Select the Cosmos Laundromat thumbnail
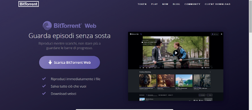Viewport: 252px width, 110px height. (x=148, y=81)
